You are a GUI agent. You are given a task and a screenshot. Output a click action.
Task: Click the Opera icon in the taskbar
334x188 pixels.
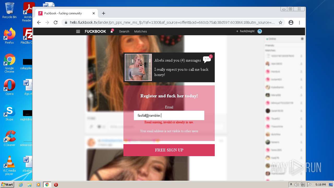pos(56,185)
